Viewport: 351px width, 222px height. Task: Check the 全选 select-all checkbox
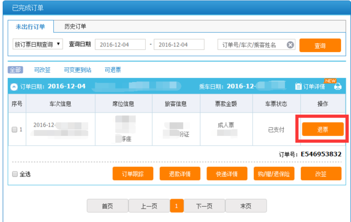click(15, 174)
